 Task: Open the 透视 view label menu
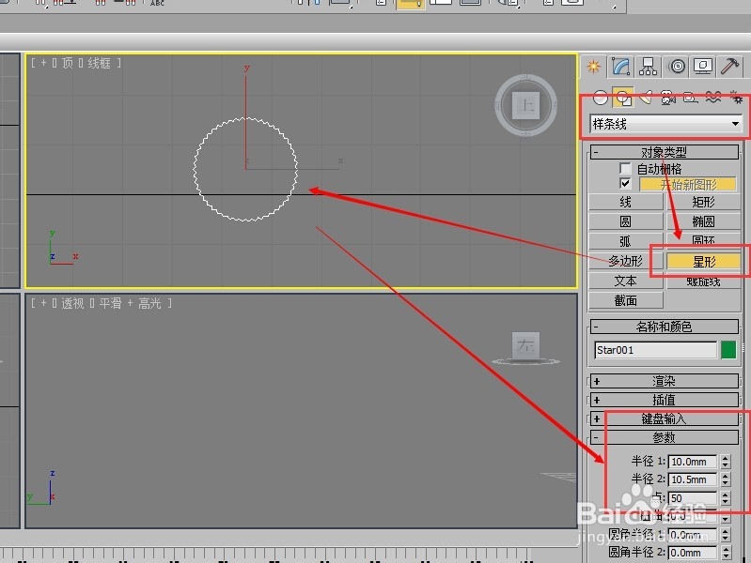click(x=72, y=303)
